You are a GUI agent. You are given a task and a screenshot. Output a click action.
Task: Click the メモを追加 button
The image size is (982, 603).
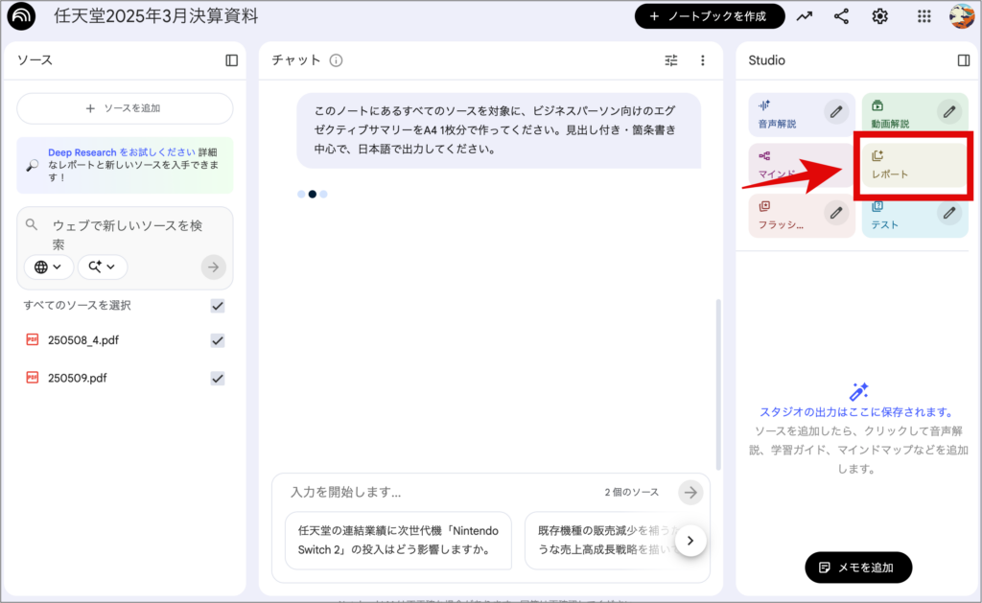[x=857, y=568]
